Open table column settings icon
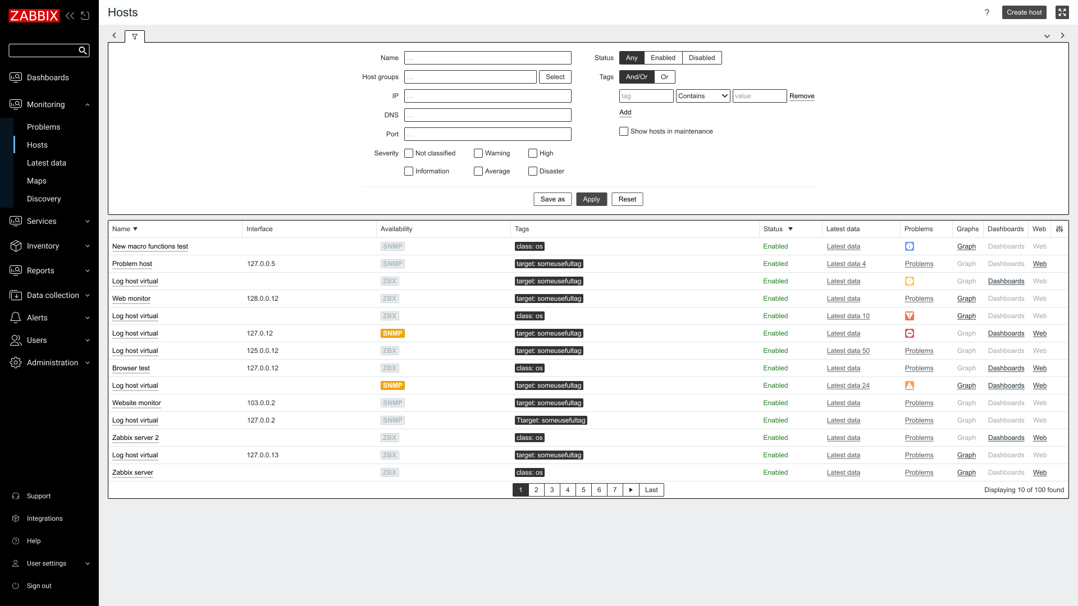Image resolution: width=1078 pixels, height=606 pixels. point(1059,229)
